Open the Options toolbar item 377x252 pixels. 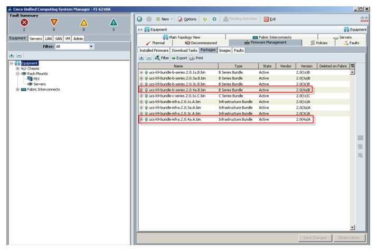pos(187,19)
